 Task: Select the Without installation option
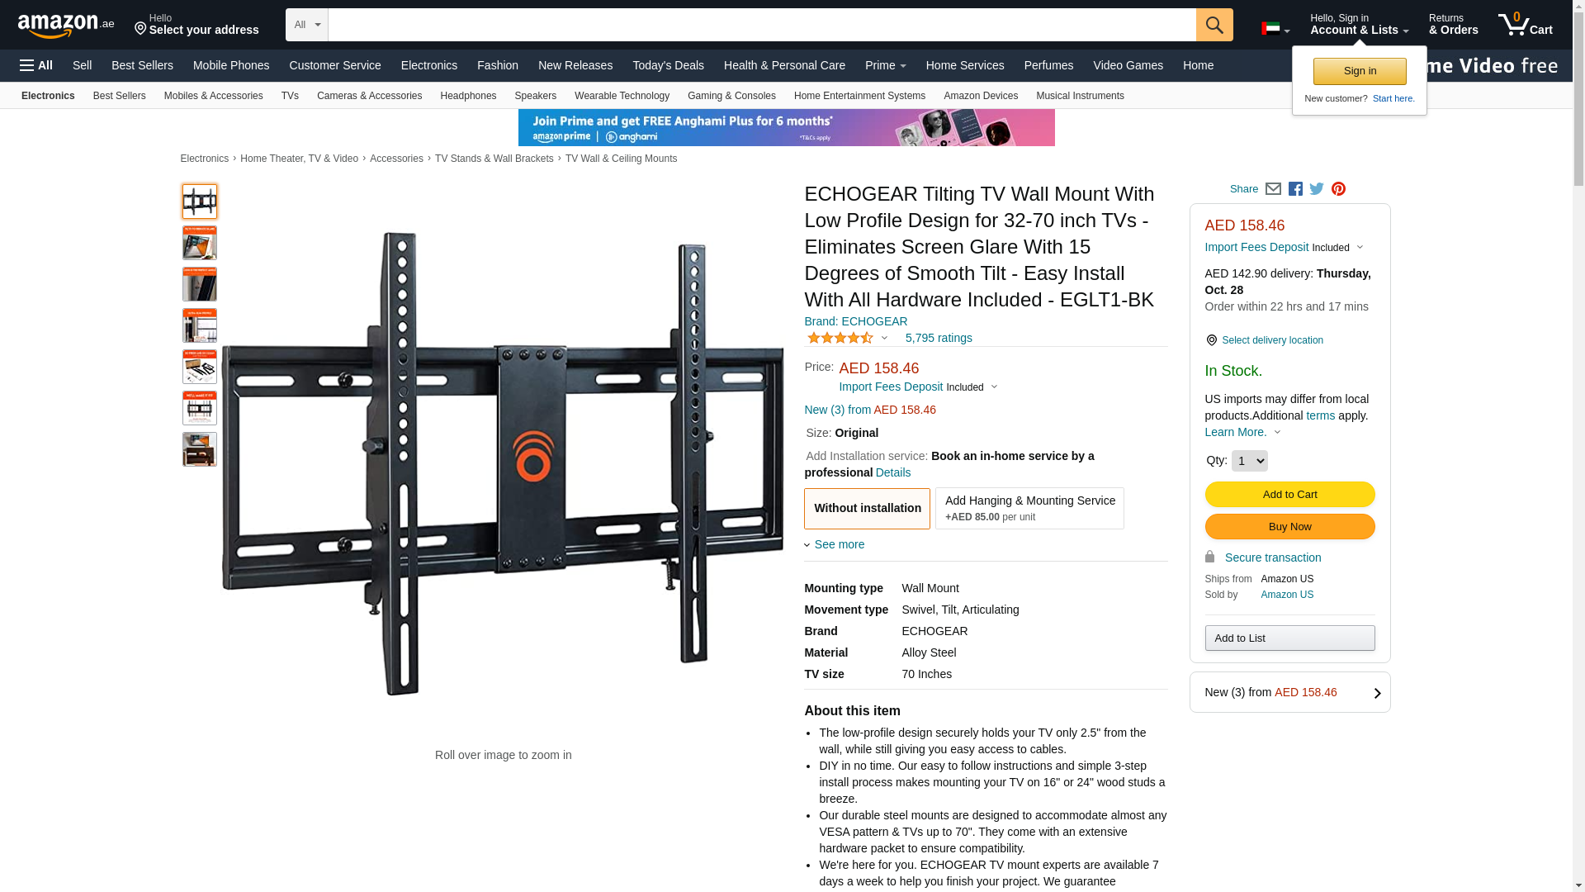[867, 508]
